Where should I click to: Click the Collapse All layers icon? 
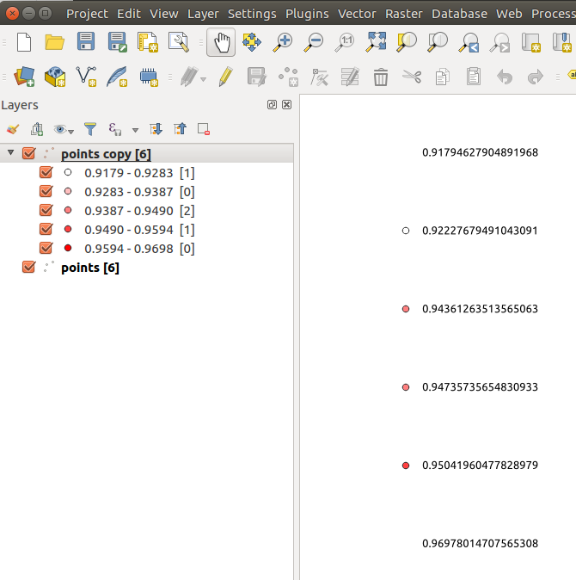coord(180,129)
